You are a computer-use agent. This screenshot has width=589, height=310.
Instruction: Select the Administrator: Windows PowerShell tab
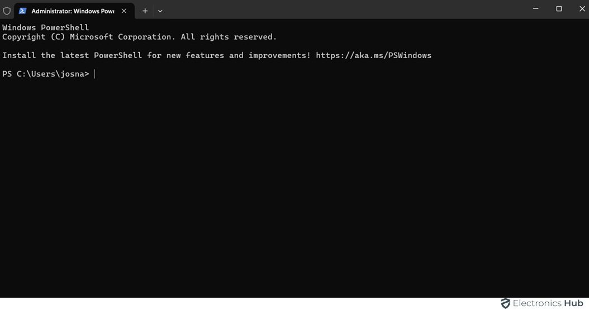point(73,11)
